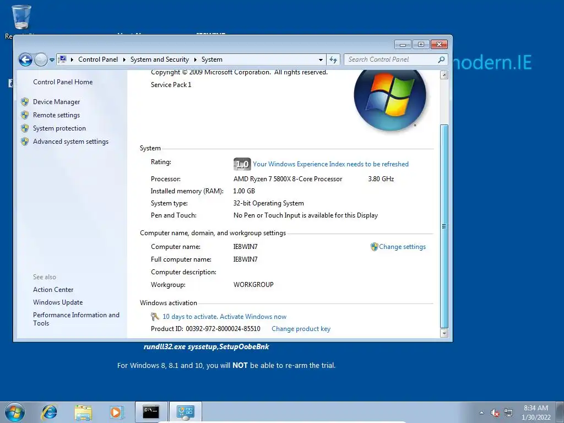
Task: Open Windows Experience Index refresh link
Action: point(330,164)
